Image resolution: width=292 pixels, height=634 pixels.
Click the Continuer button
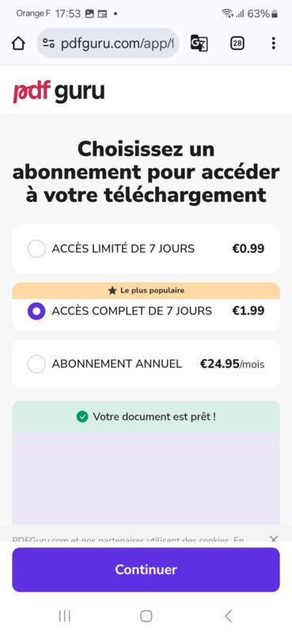tap(146, 569)
